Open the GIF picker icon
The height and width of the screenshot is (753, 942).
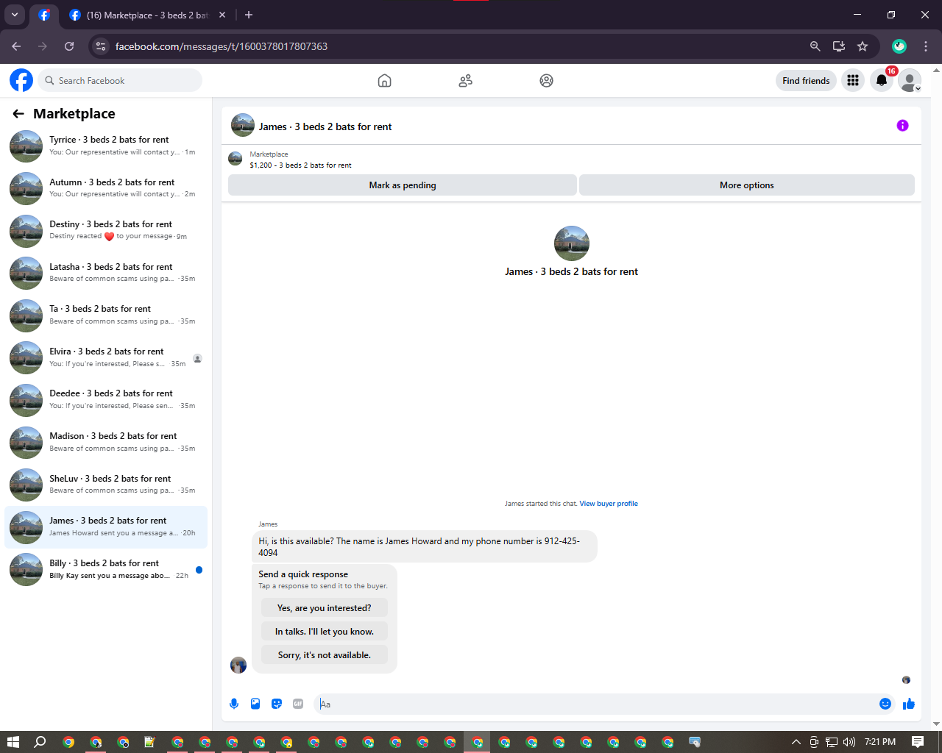(x=298, y=704)
